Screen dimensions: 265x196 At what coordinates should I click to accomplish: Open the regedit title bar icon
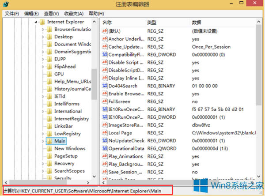[x=6, y=4]
